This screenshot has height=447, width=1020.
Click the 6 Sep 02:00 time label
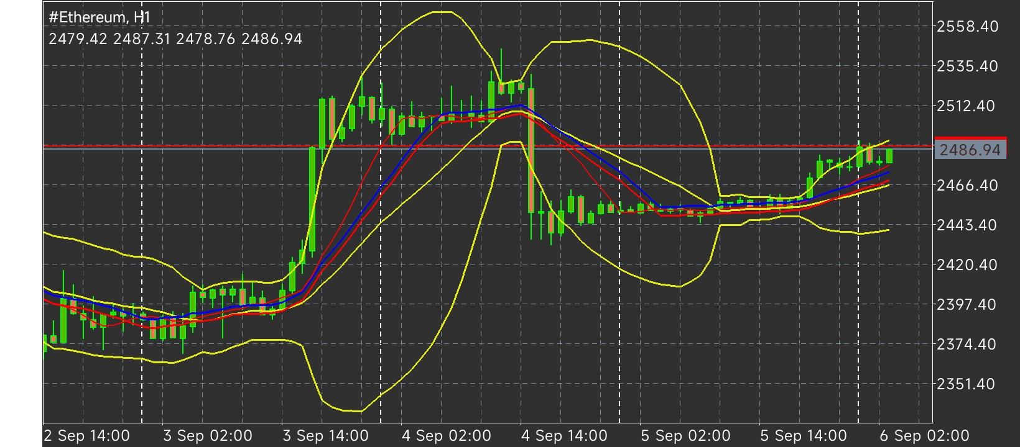[x=924, y=435]
